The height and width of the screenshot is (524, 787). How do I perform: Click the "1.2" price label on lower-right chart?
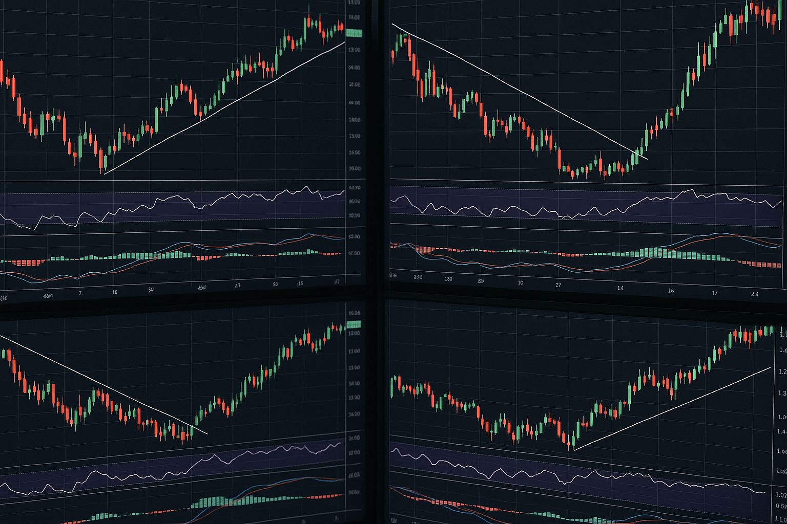click(x=782, y=372)
